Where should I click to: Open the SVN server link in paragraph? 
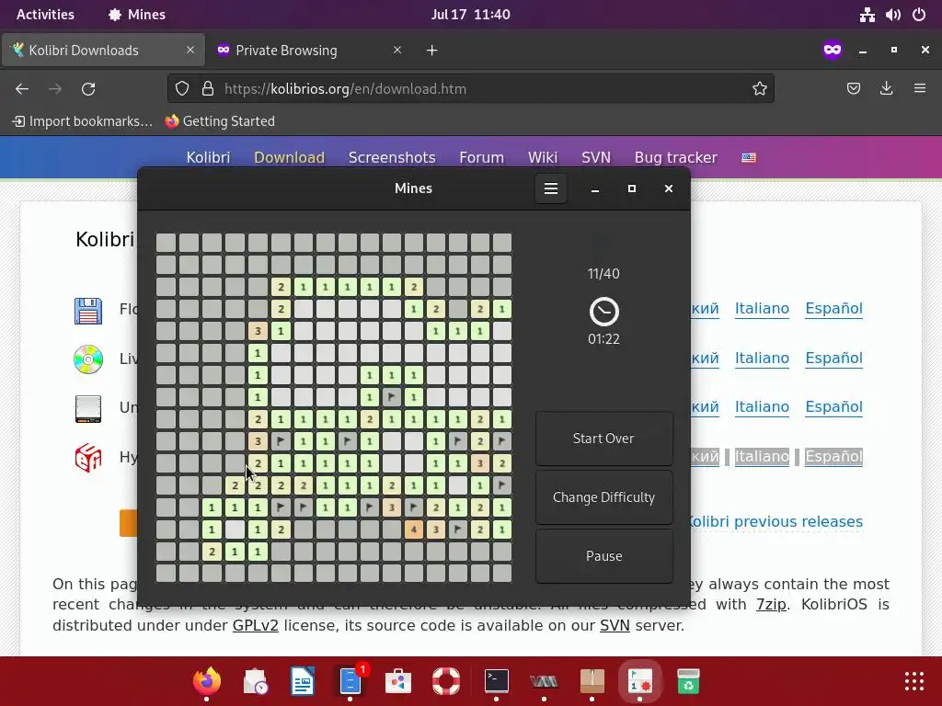(x=615, y=625)
